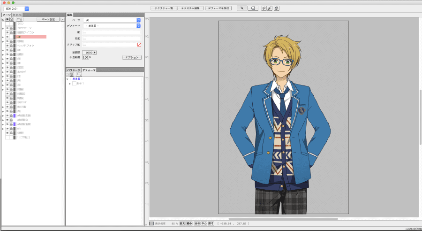Toggle lock on the A制服左腕 part
The height and width of the screenshot is (231, 422).
[11, 115]
